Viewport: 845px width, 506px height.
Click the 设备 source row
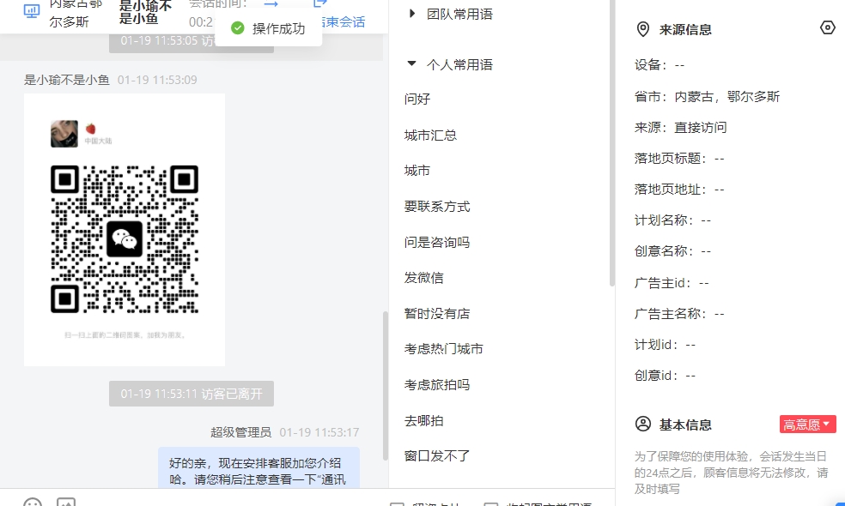pos(659,65)
